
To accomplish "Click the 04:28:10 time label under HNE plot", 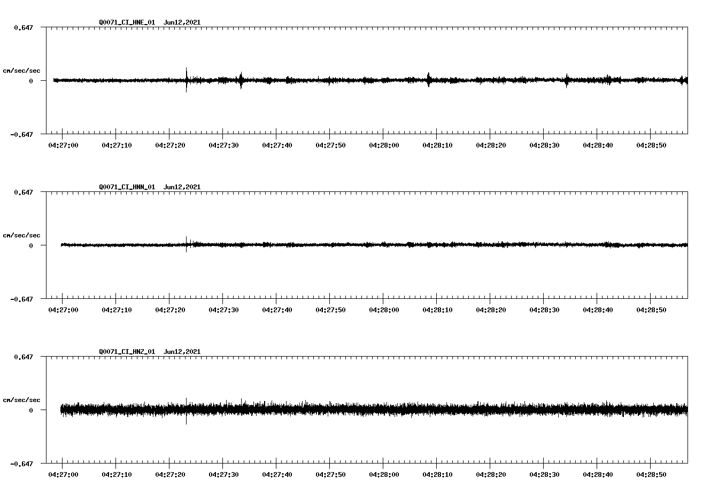I will (x=437, y=145).
